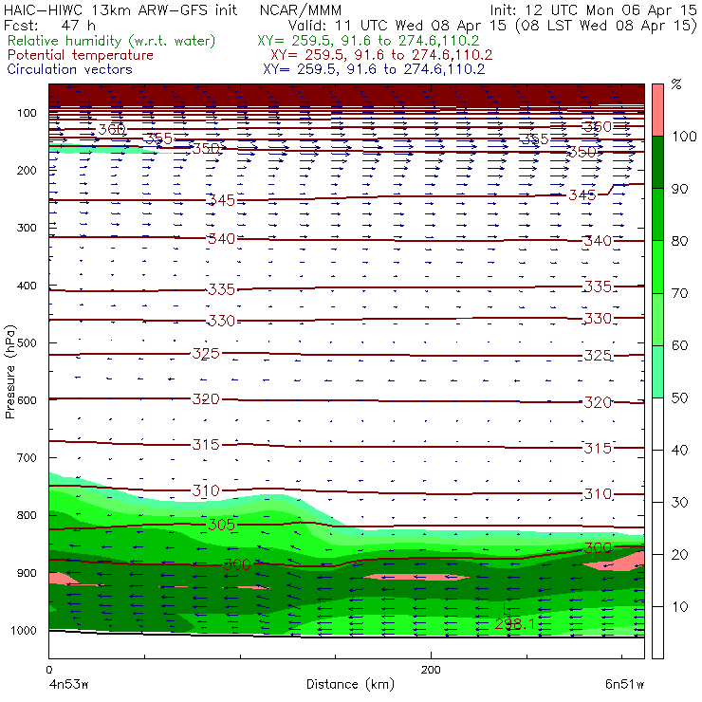Click the left '300' contour label
This screenshot has width=702, height=702.
pyautogui.click(x=237, y=565)
